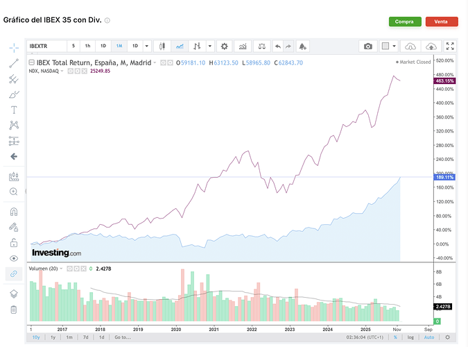Toggle lock all drawing tools padlock
468x347 pixels.
[x=14, y=242]
